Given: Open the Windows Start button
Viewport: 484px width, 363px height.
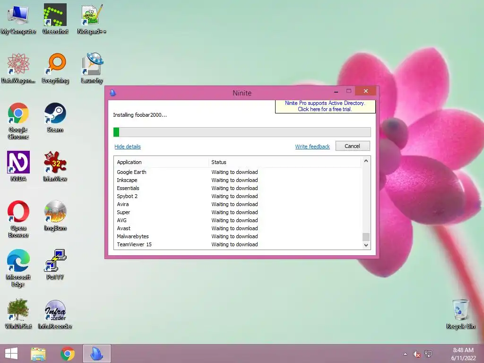Looking at the screenshot, I should (x=11, y=354).
